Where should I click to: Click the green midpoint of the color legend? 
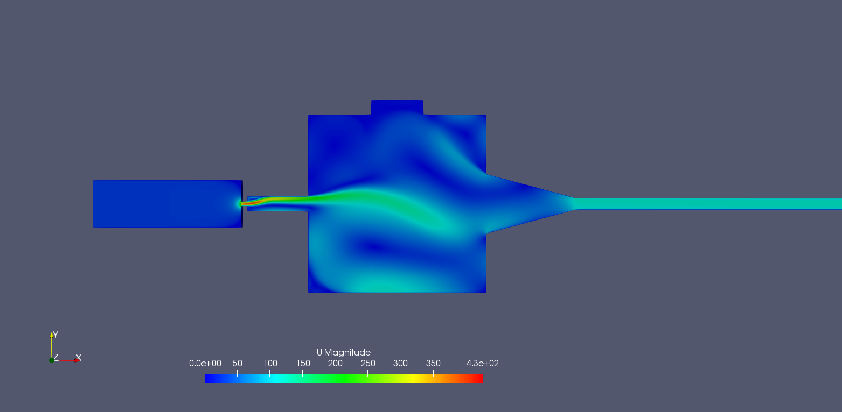click(345, 378)
